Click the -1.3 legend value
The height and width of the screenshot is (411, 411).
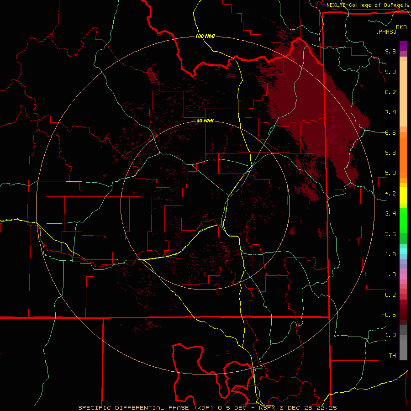tap(389, 335)
